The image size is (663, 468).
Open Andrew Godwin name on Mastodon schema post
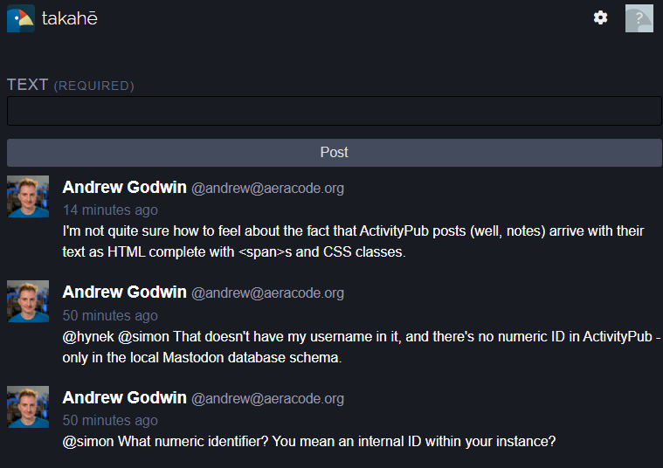[124, 292]
